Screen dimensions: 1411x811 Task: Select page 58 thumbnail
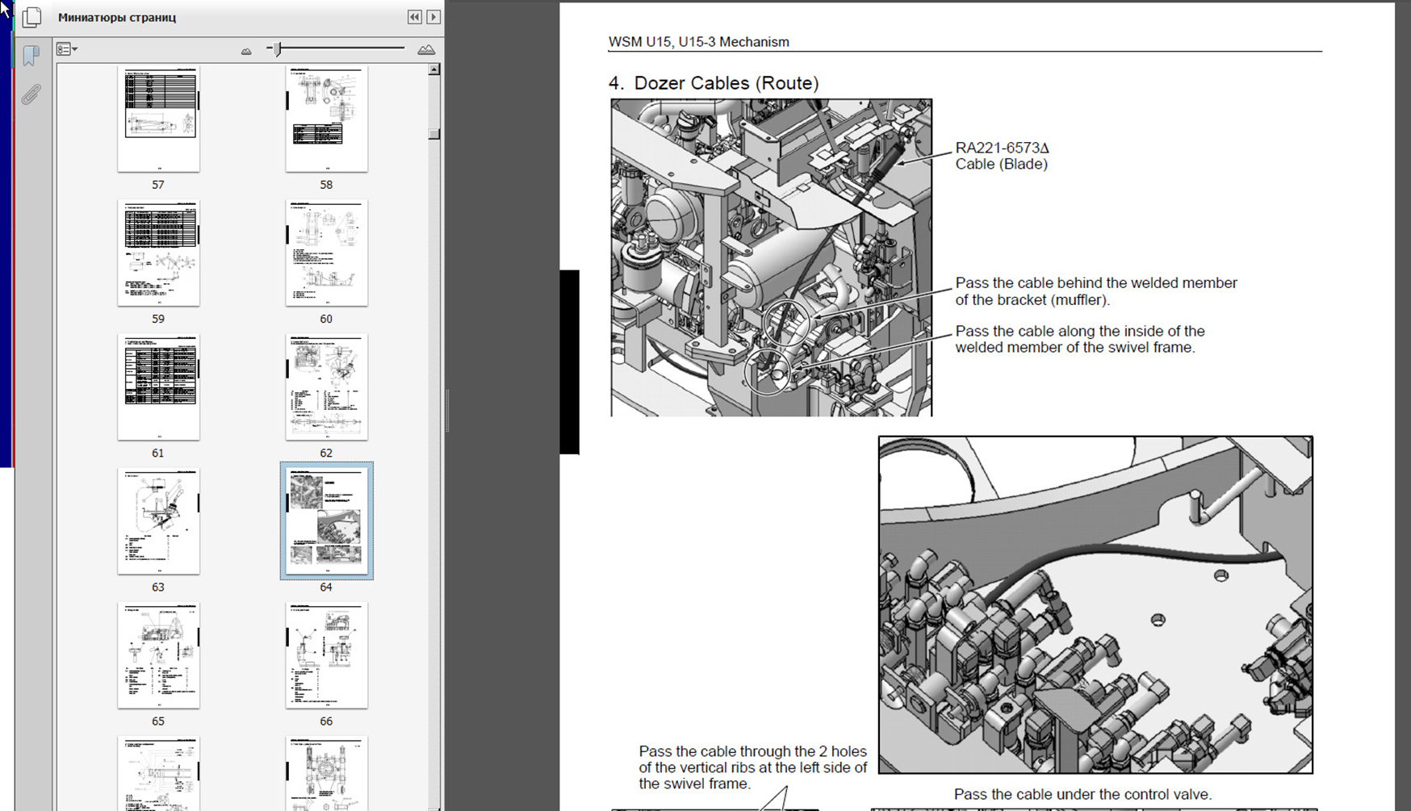pos(326,119)
